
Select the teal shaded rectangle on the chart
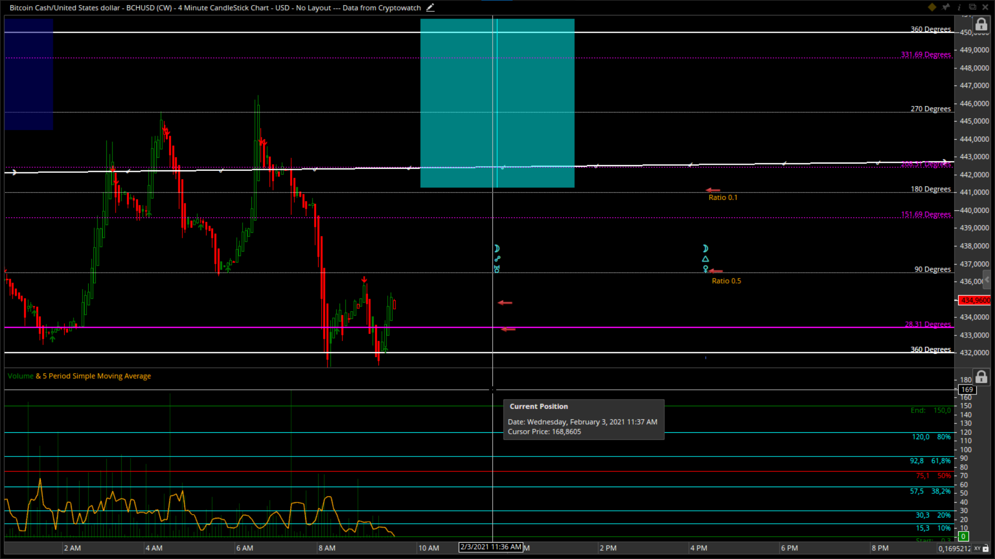[497, 103]
